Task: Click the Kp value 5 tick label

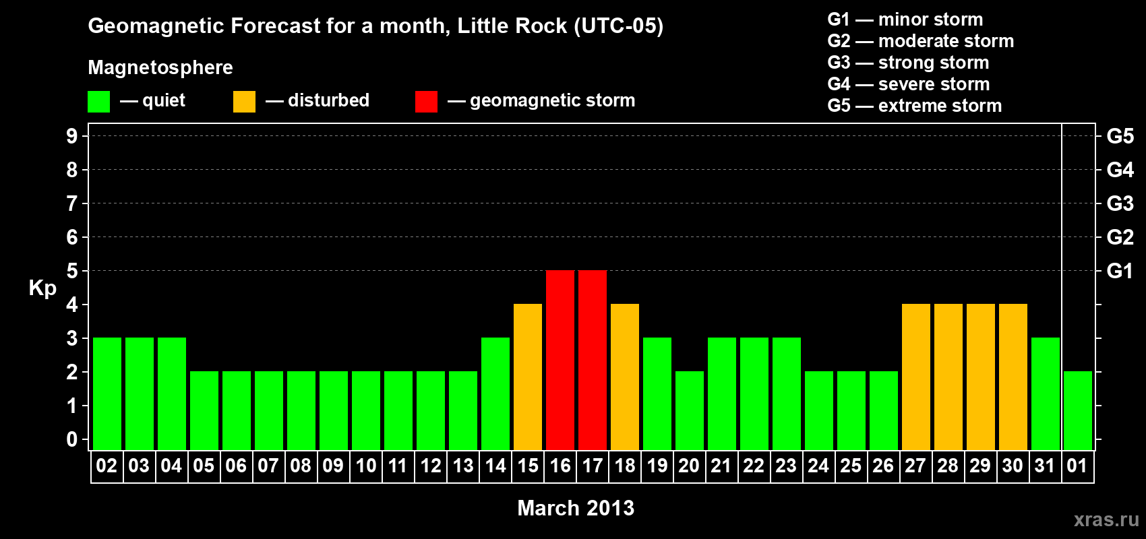Action: 72,271
